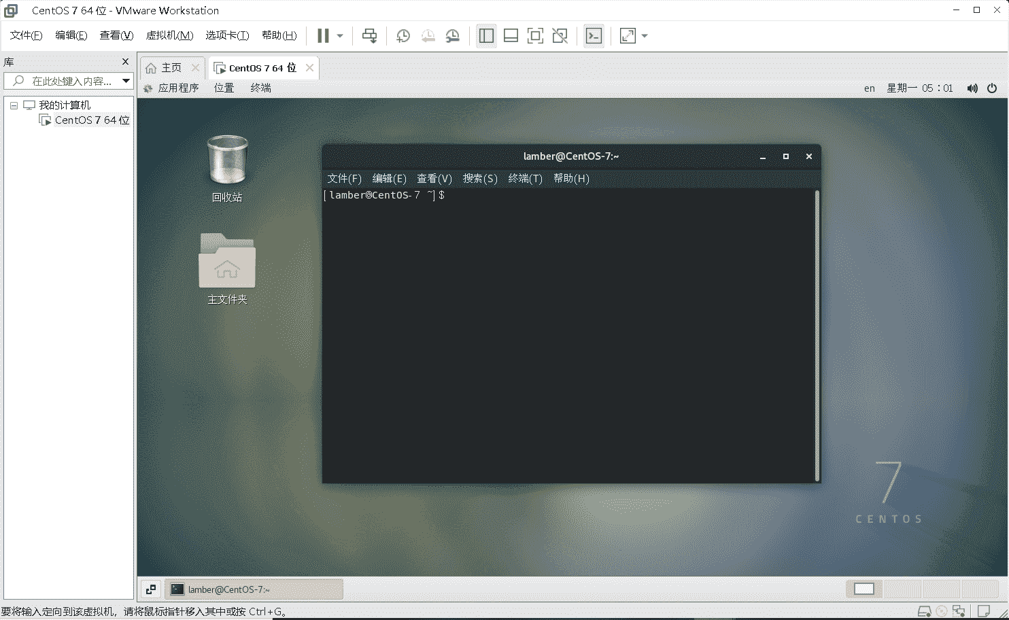Image resolution: width=1009 pixels, height=620 pixels.
Task: Collapse the 我的计算机 tree node
Action: pos(14,105)
